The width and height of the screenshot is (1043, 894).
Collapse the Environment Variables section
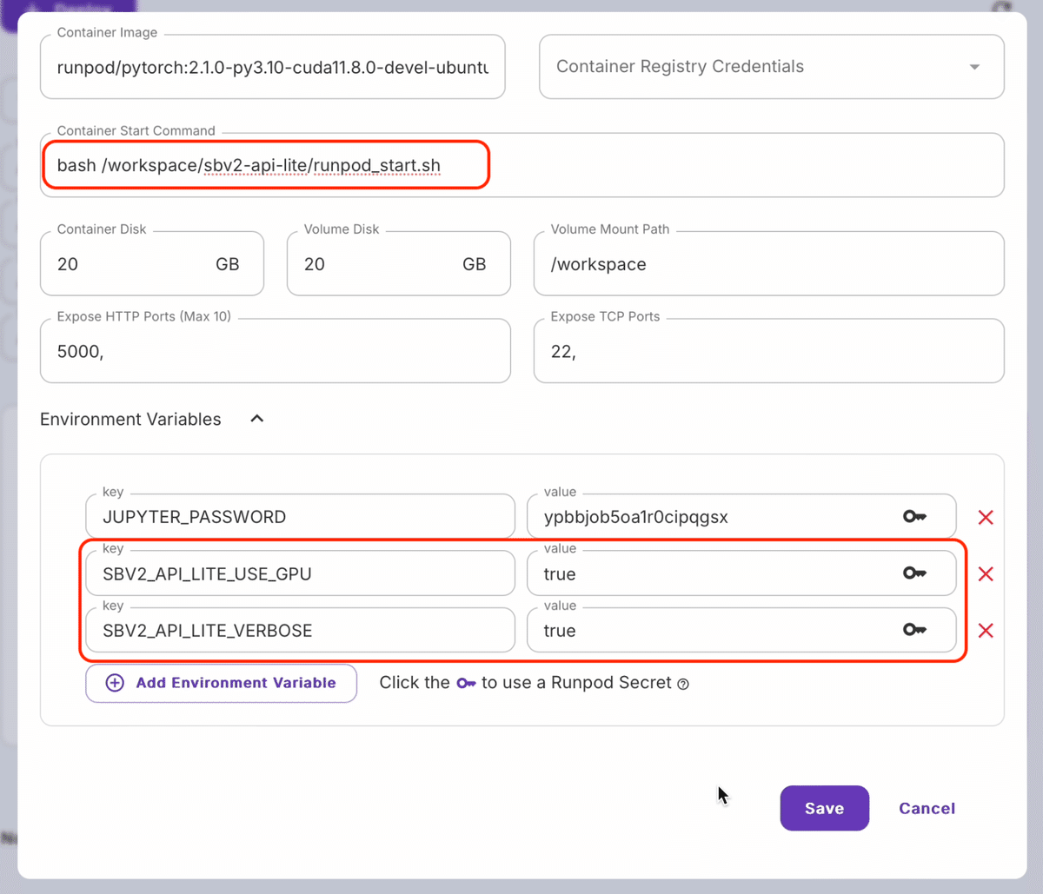click(x=256, y=419)
